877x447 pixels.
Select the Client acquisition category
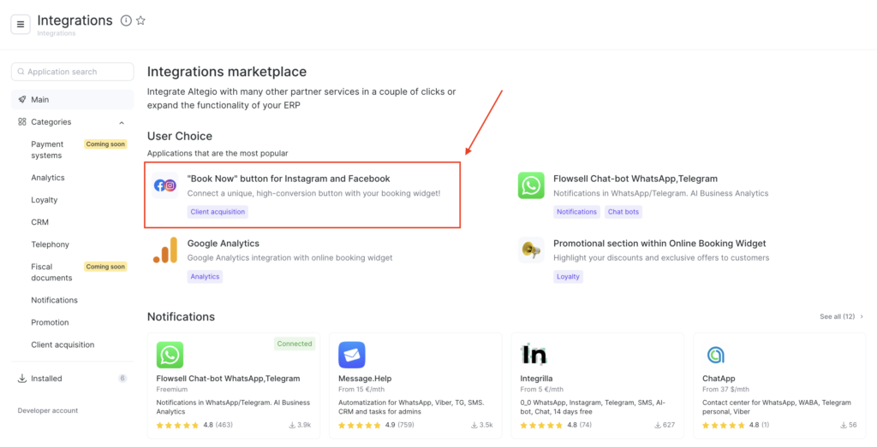pos(63,345)
